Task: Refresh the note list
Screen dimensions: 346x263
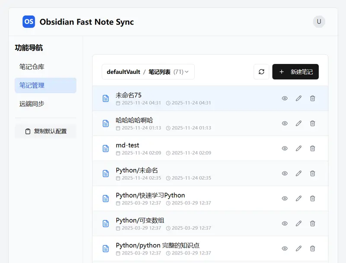Action: (x=261, y=72)
